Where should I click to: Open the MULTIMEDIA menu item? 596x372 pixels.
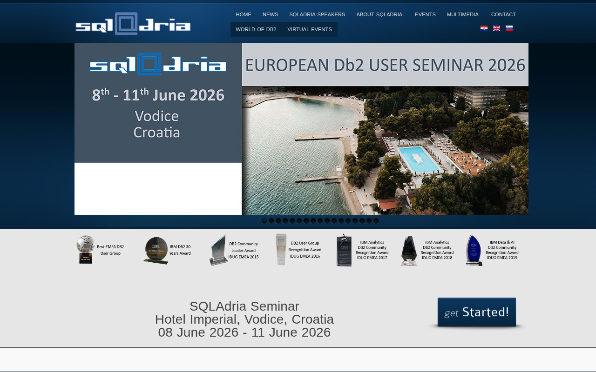coord(463,14)
